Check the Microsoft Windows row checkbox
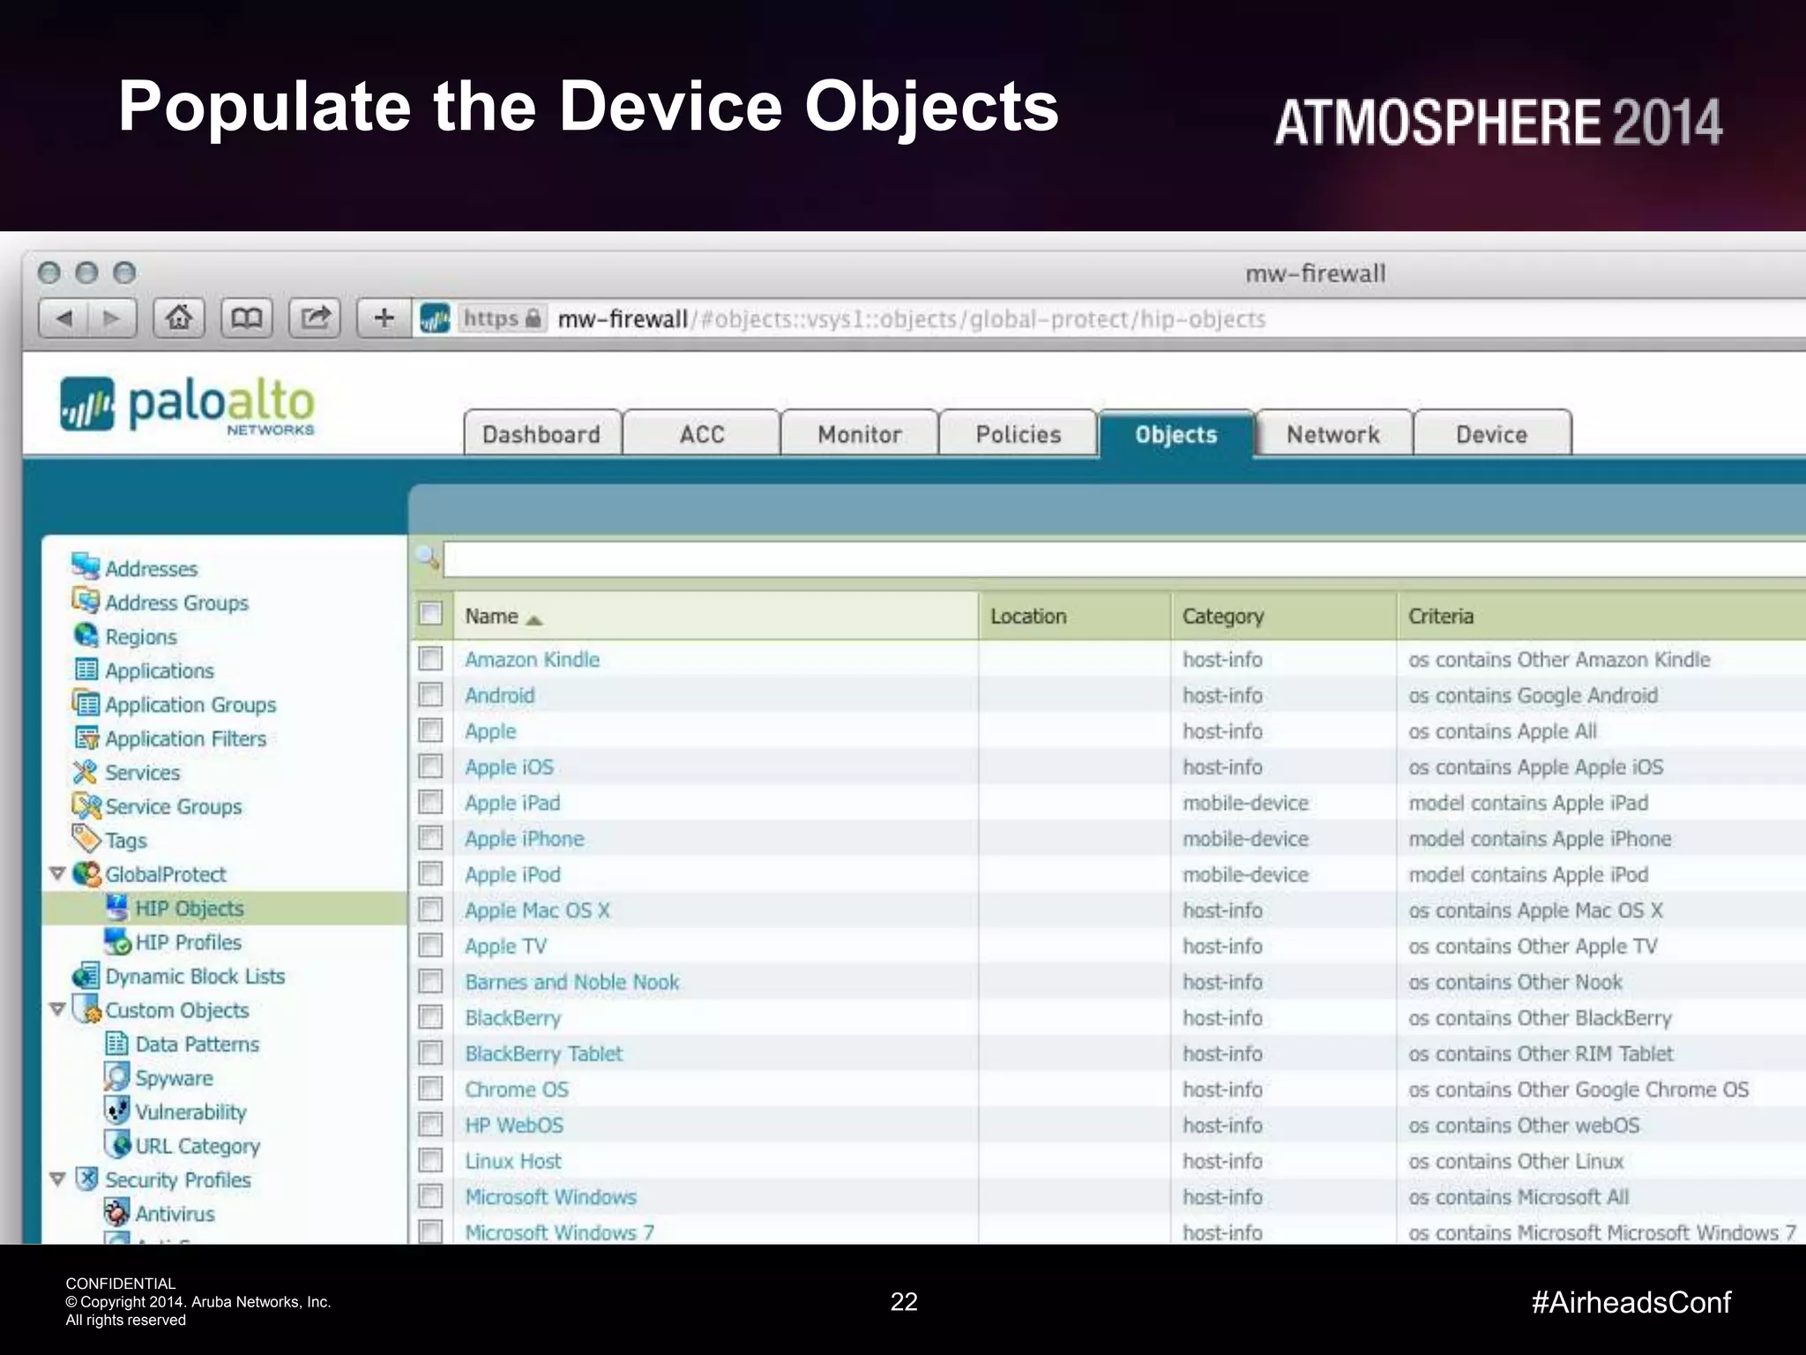 click(430, 1196)
